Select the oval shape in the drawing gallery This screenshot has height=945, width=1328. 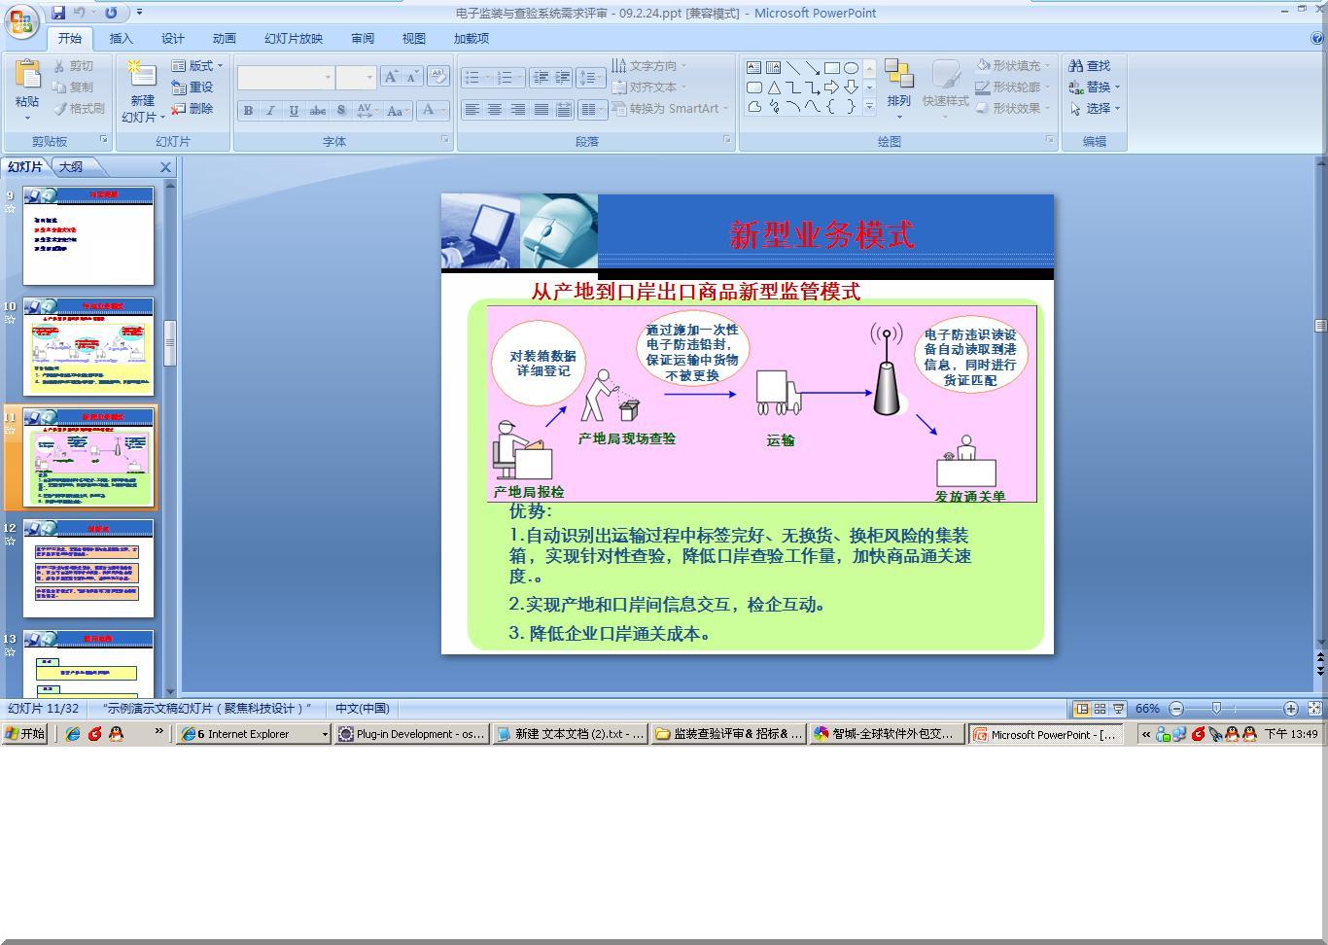[x=851, y=68]
